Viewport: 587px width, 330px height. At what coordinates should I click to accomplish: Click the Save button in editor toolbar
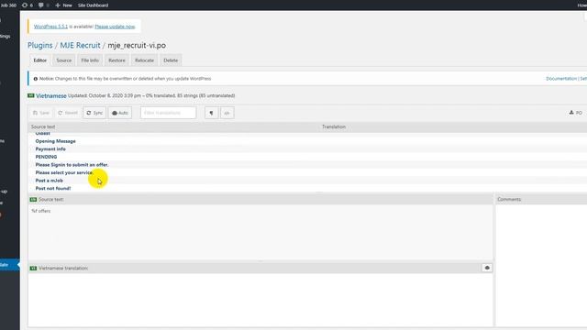(40, 113)
